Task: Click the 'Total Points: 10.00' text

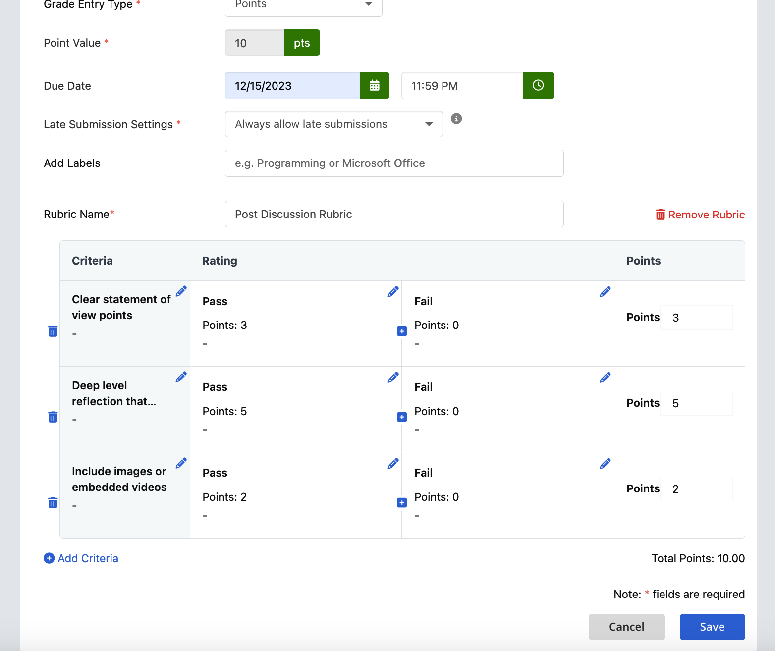Action: [698, 558]
